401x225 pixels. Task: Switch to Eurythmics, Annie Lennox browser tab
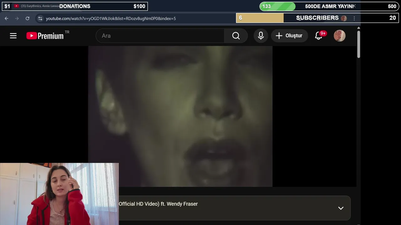pos(40,6)
